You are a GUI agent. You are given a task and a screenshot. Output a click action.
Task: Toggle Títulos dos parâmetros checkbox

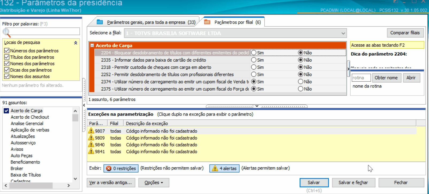(7, 57)
